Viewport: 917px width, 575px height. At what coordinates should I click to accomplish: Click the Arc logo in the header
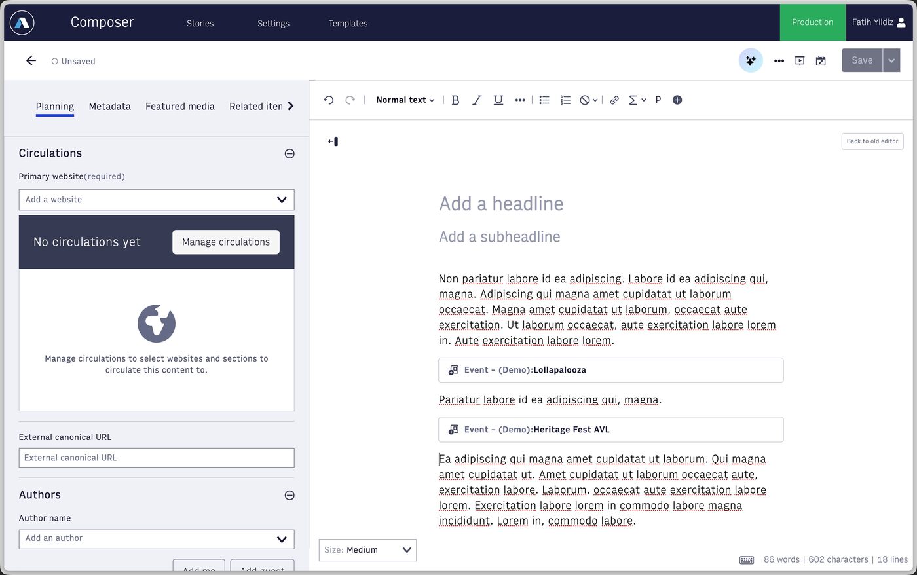[x=22, y=23]
